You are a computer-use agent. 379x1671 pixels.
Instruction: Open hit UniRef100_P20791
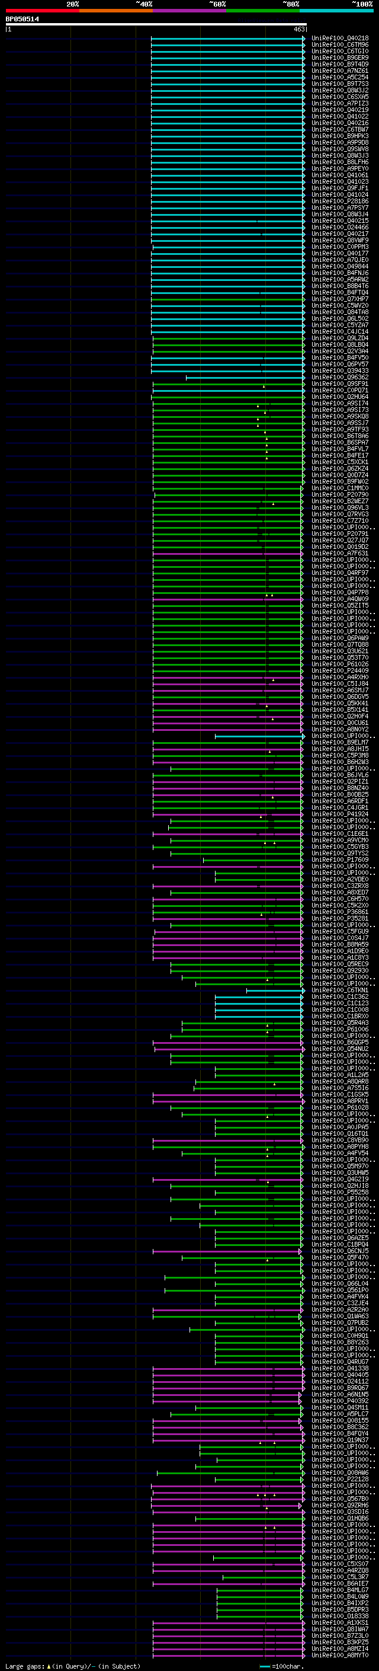[x=340, y=533]
